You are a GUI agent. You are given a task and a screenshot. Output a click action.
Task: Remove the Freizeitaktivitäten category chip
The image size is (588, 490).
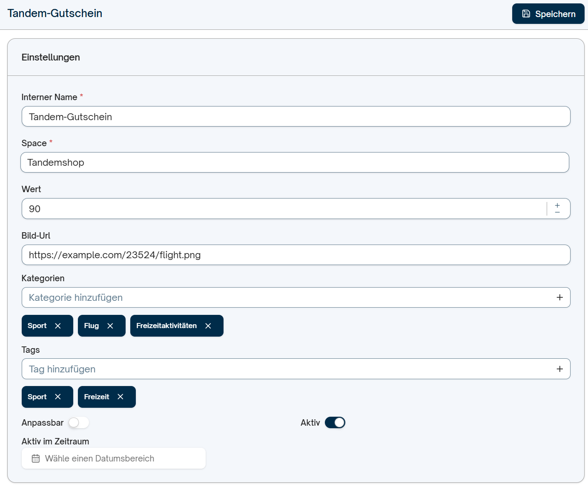click(208, 326)
